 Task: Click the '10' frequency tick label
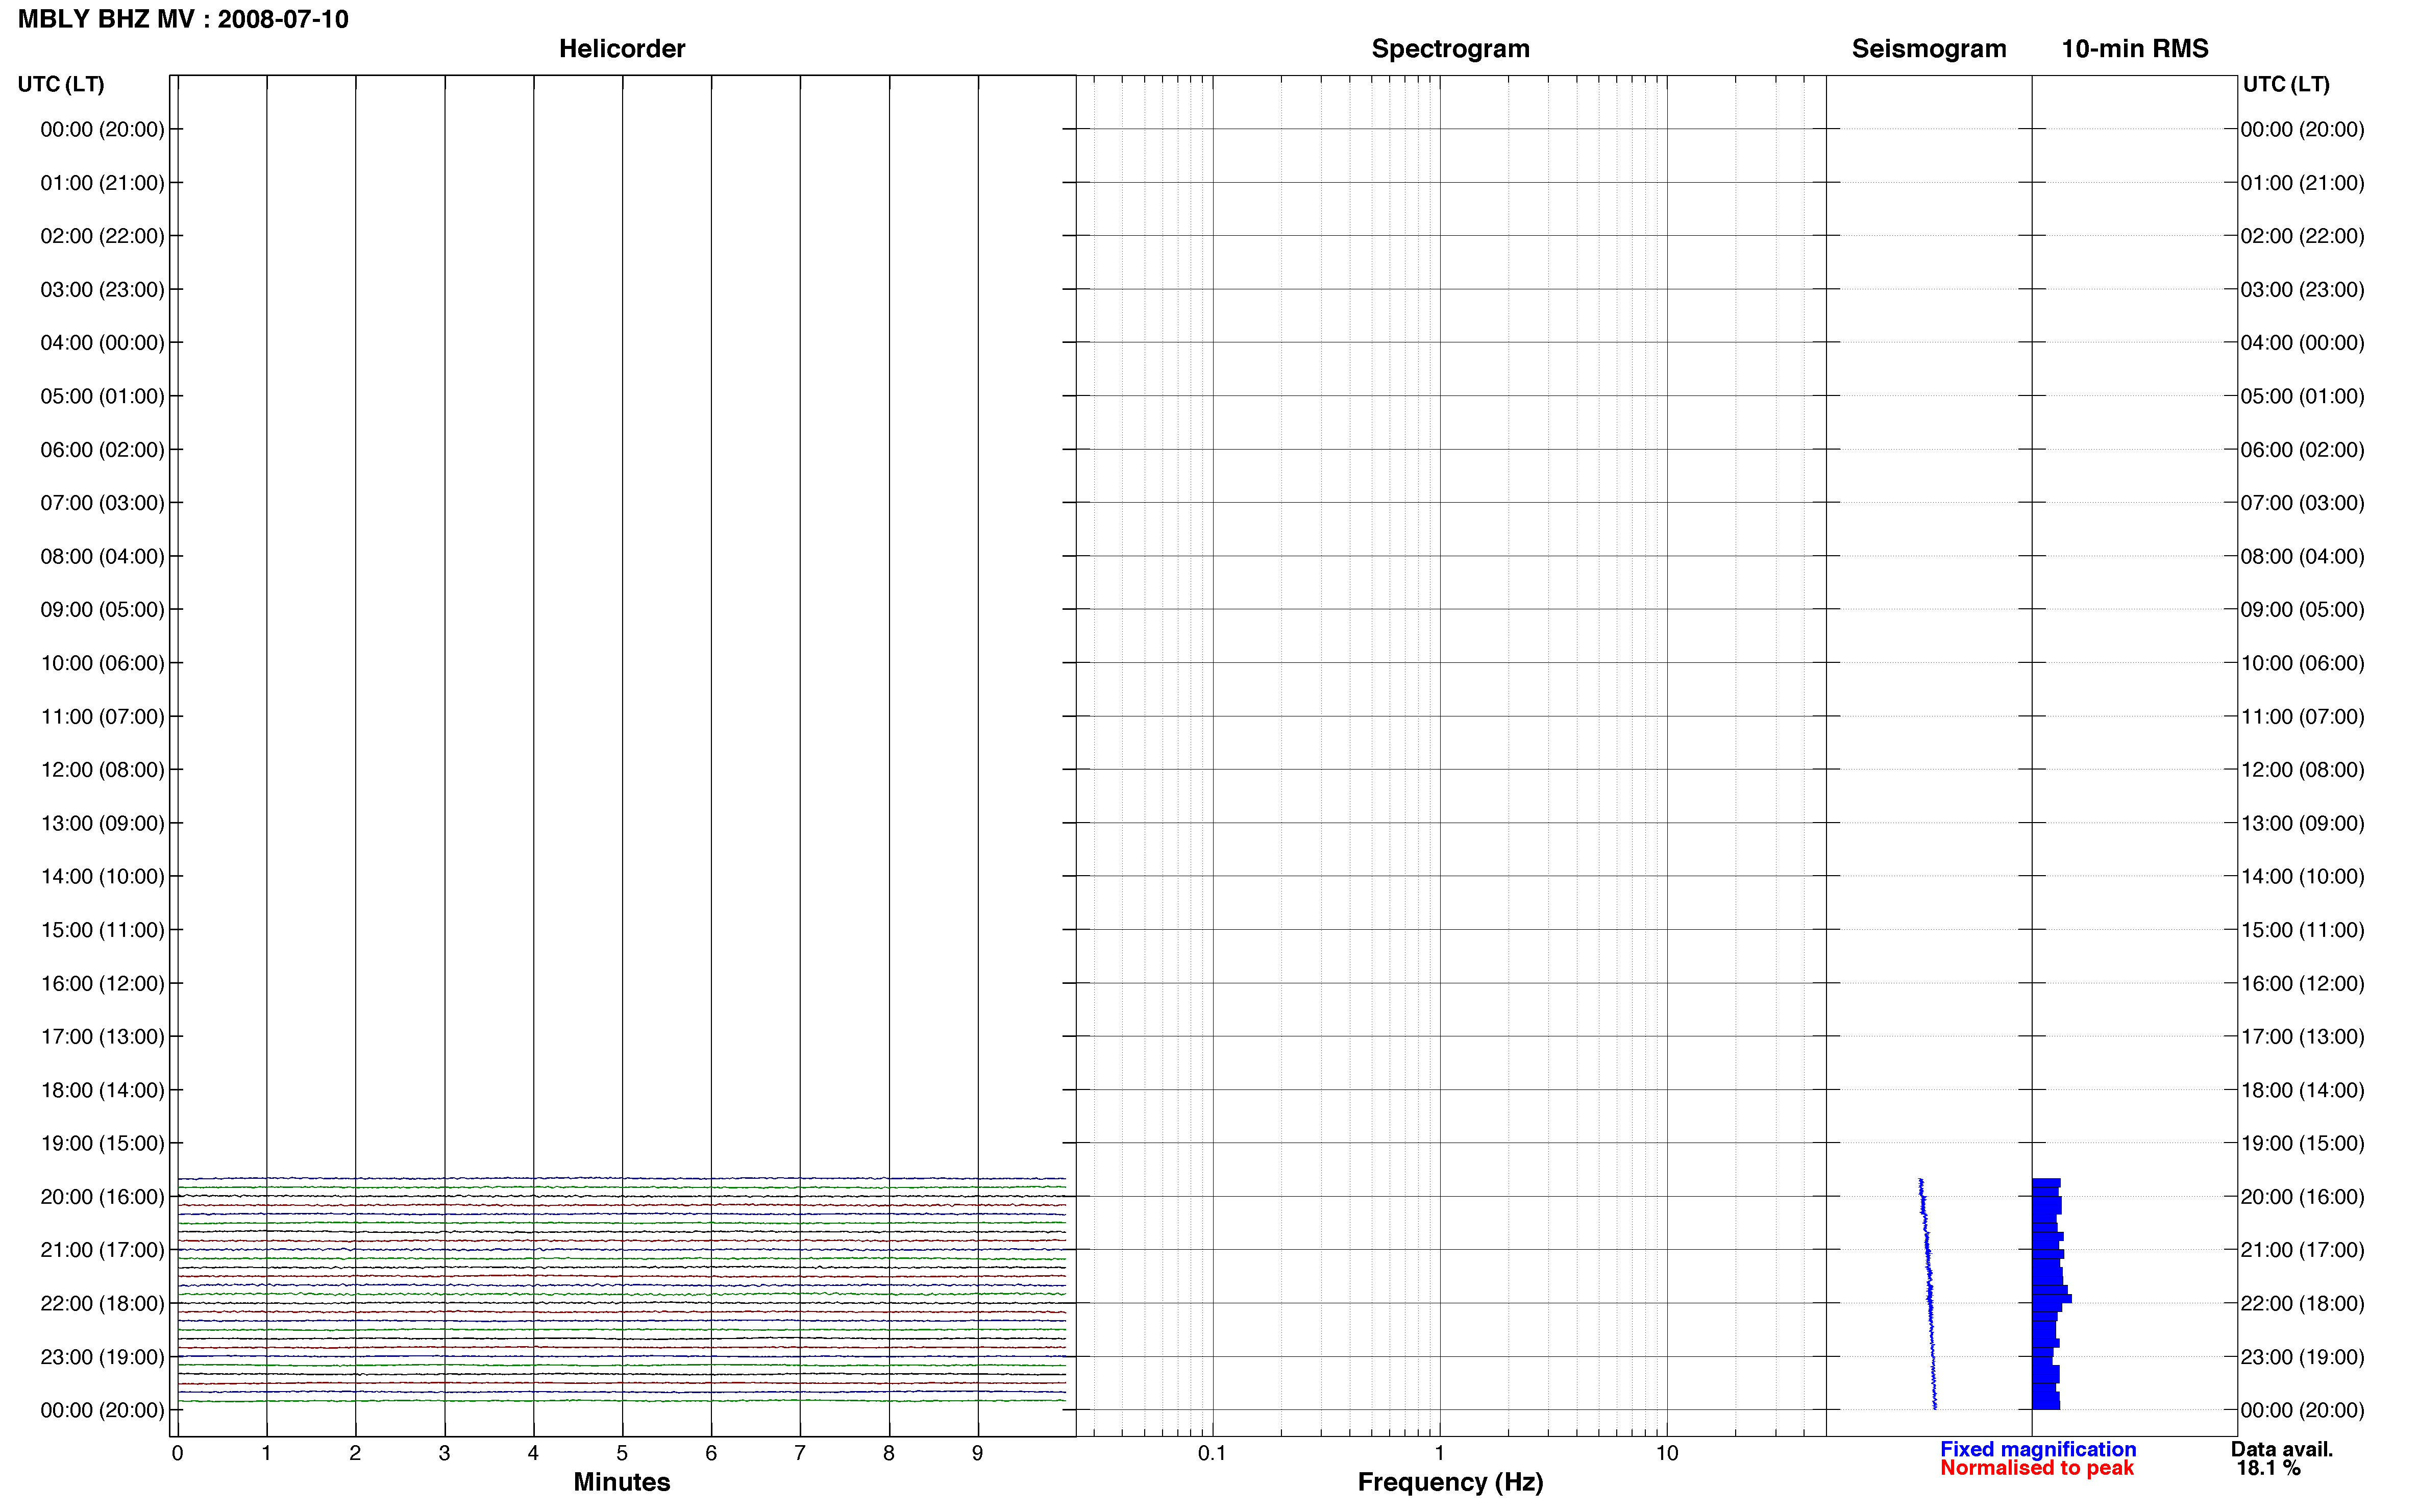pos(1666,1453)
